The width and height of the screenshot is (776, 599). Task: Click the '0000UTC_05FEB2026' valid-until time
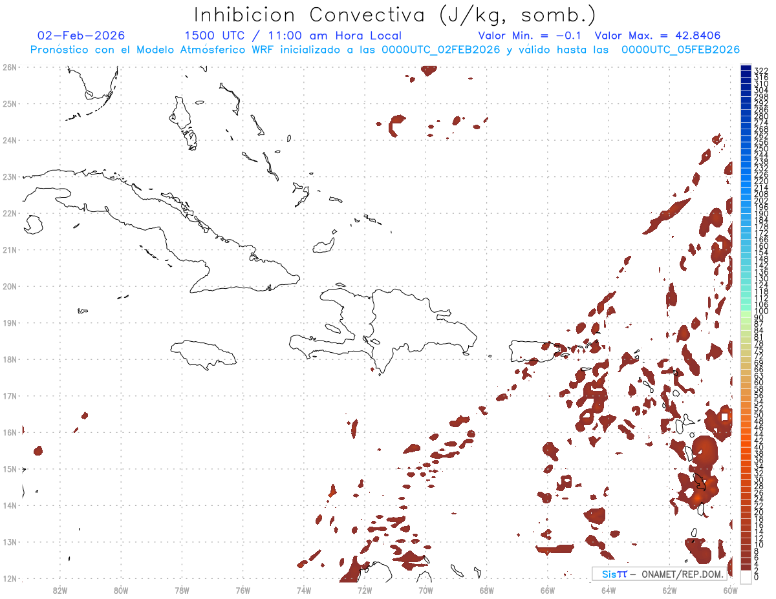[x=680, y=50]
